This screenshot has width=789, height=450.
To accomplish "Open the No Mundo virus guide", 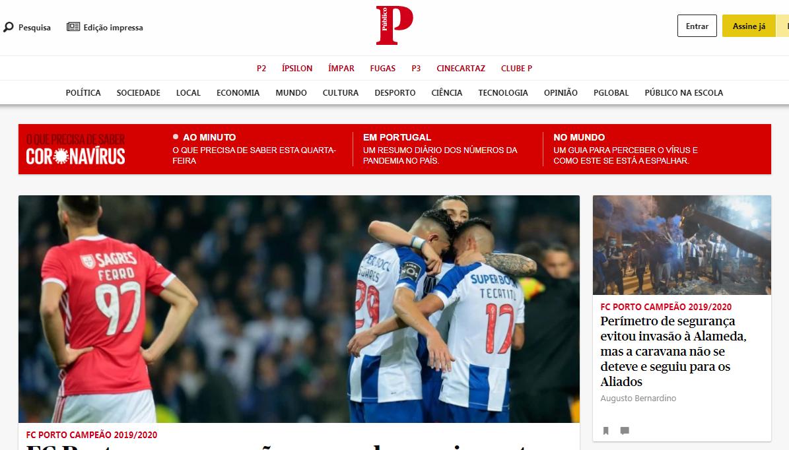I will click(627, 149).
